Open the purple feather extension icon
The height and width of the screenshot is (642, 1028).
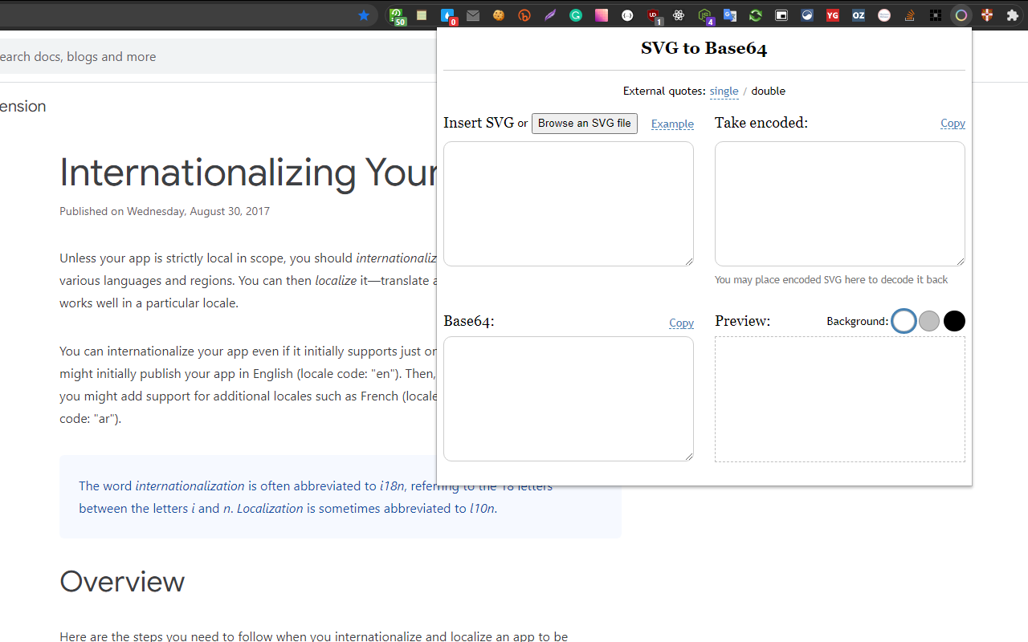coord(550,15)
